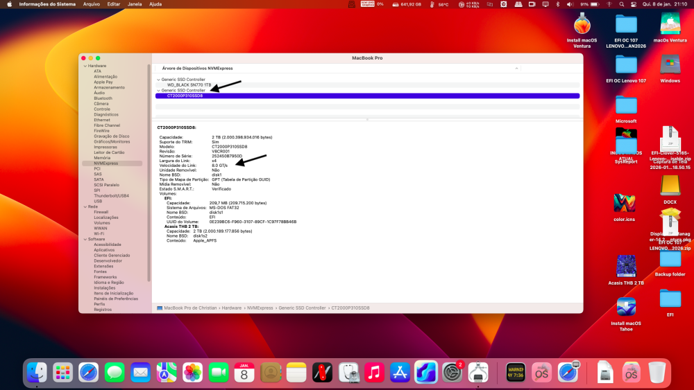Viewport: 694px width, 390px height.
Task: Open the Mail app in the Dock
Action: 141,373
